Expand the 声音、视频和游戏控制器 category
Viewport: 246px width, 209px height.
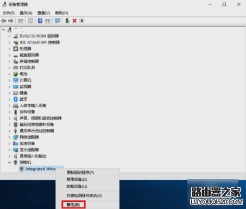[x=9, y=118]
